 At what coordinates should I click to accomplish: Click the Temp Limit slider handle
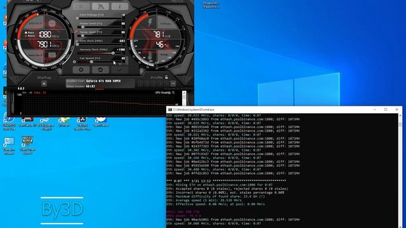[83, 35]
